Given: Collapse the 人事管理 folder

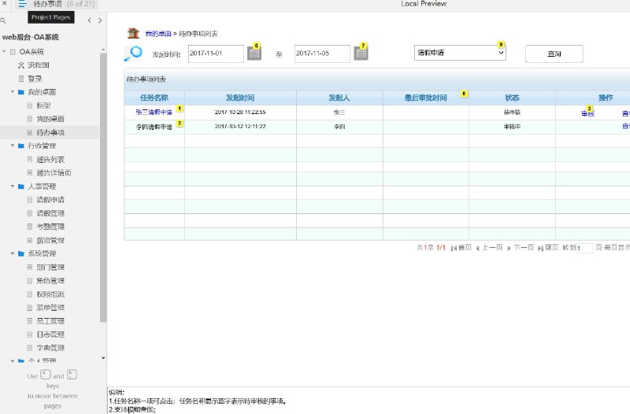Looking at the screenshot, I should pyautogui.click(x=13, y=187).
